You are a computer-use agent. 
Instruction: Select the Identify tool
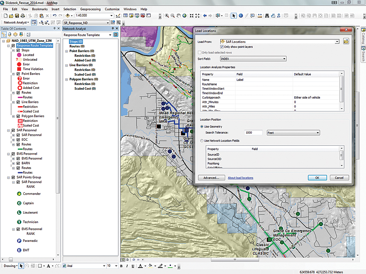click(241, 16)
